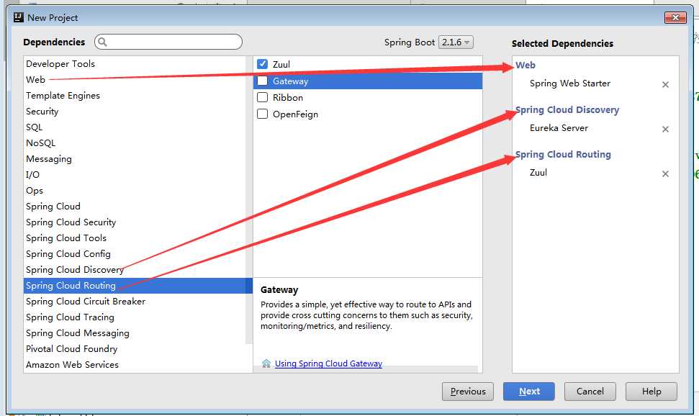Select Eureka Server in selected dependencies
This screenshot has height=416, width=699.
pyautogui.click(x=559, y=128)
